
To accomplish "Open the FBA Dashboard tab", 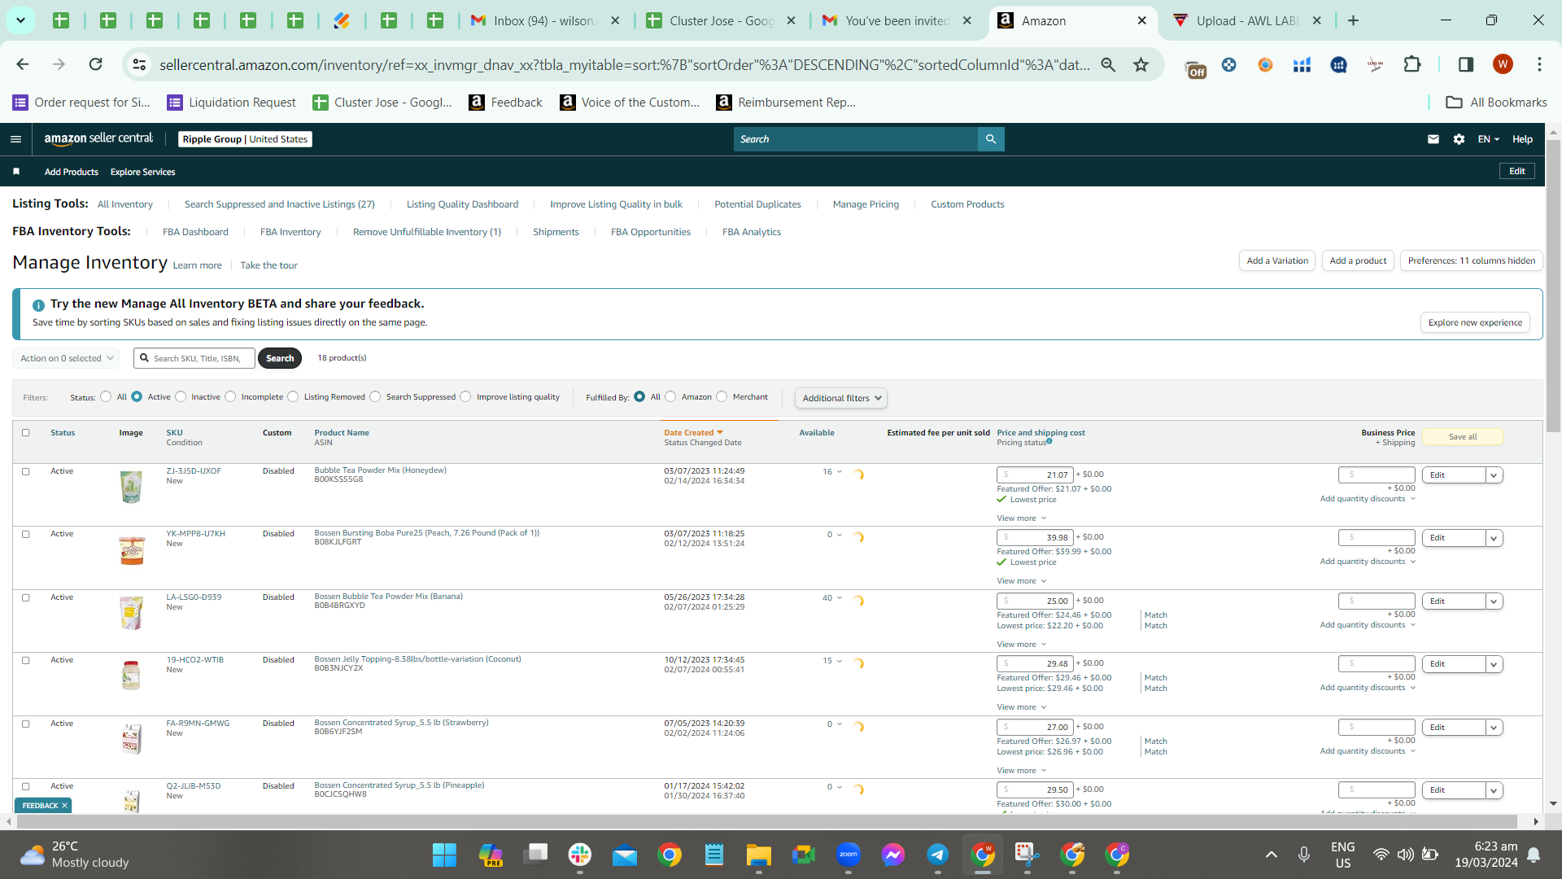I will coord(195,232).
